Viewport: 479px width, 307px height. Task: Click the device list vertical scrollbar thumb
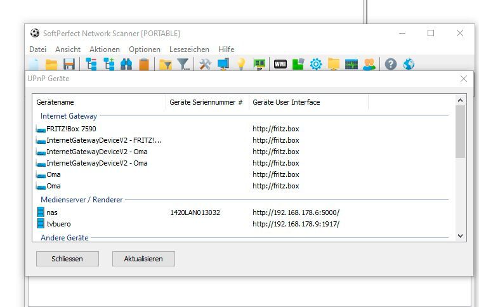(x=461, y=132)
